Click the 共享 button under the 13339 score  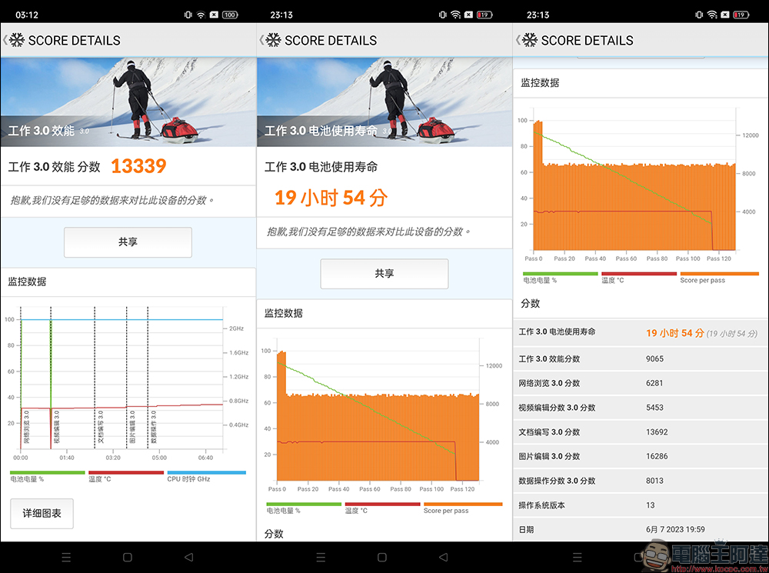click(128, 242)
